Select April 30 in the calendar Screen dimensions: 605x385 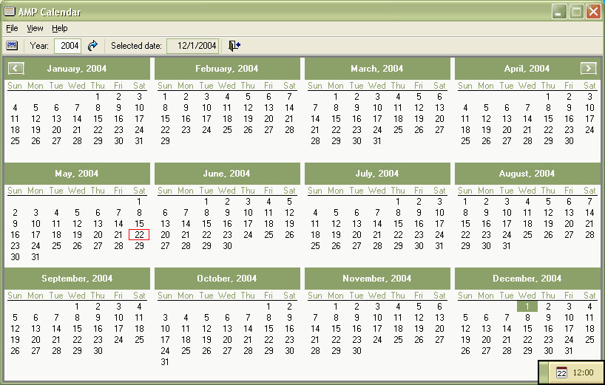pyautogui.click(x=569, y=141)
